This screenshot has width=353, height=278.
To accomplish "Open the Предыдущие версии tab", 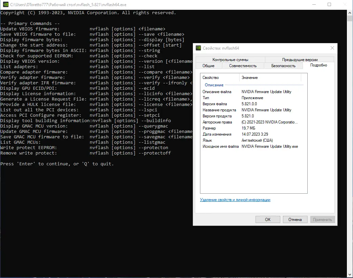I will tap(300, 60).
